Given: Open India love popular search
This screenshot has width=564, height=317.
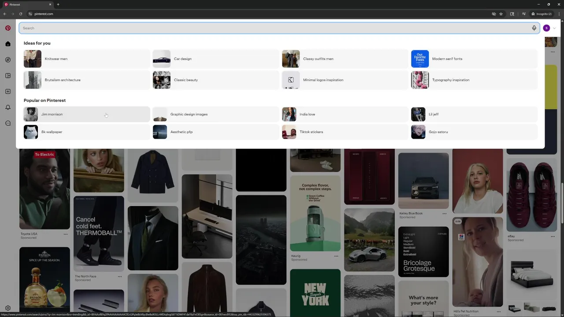Looking at the screenshot, I should click(x=345, y=114).
